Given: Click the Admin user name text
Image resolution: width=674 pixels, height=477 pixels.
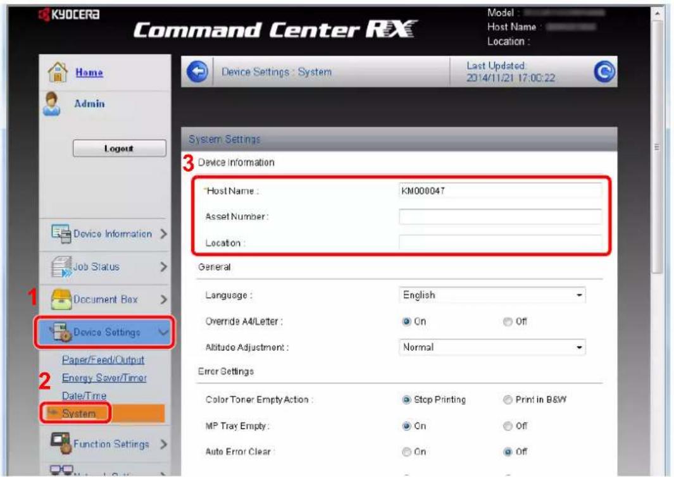Looking at the screenshot, I should [x=89, y=104].
